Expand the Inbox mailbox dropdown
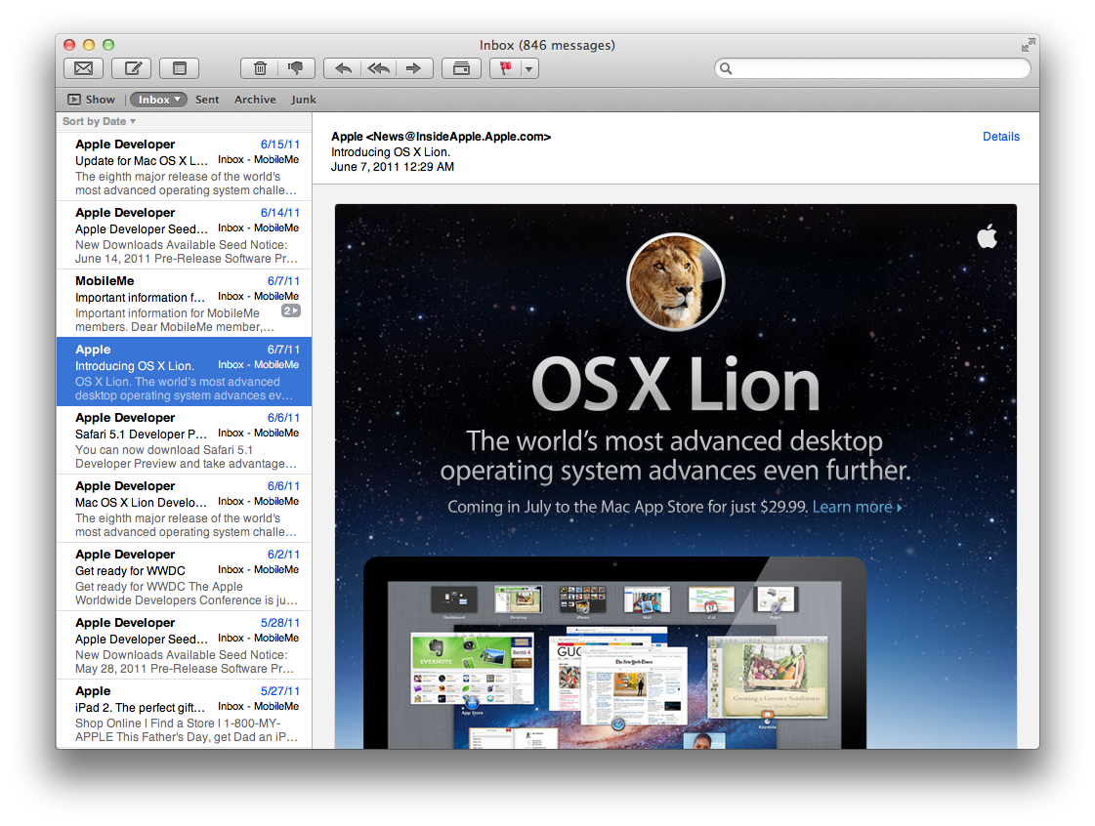Screen dimensions: 1095x826 pyautogui.click(x=158, y=100)
